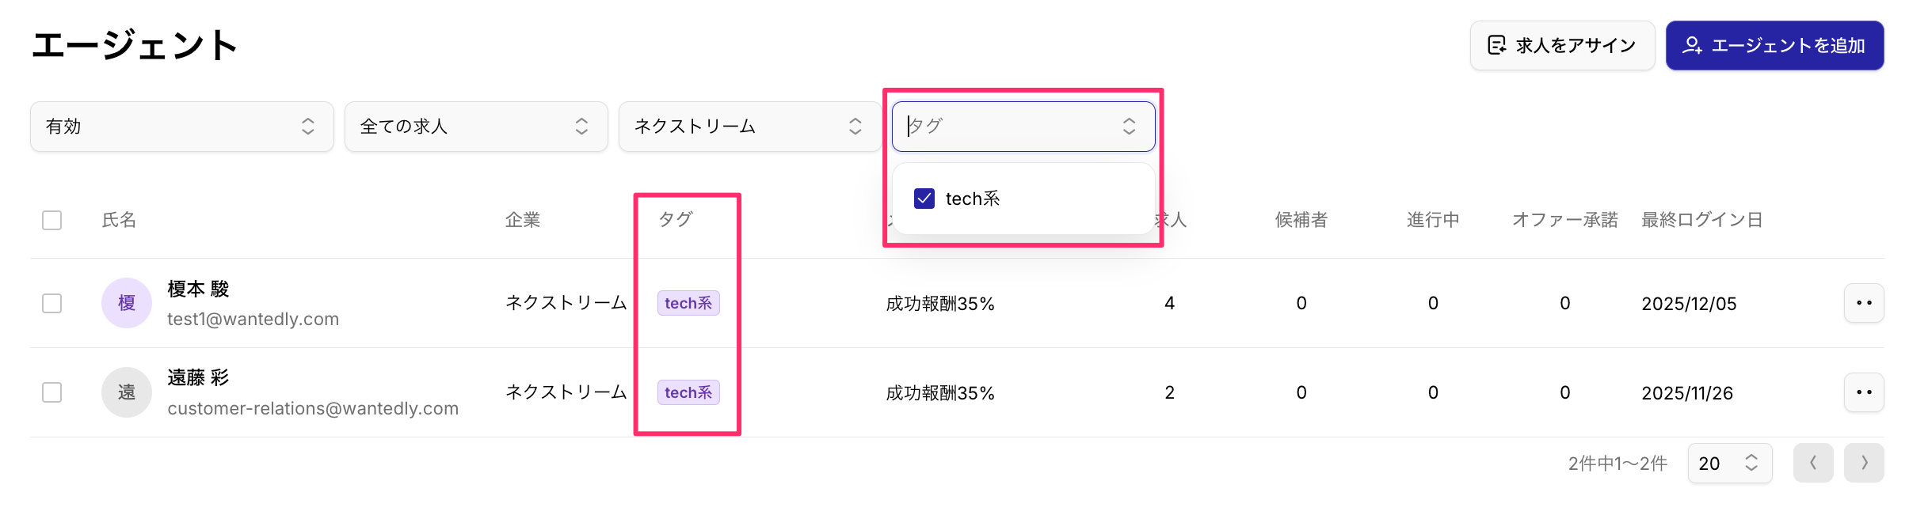Image resolution: width=1928 pixels, height=530 pixels.
Task: Go to previous page arrow
Action: [x=1813, y=463]
